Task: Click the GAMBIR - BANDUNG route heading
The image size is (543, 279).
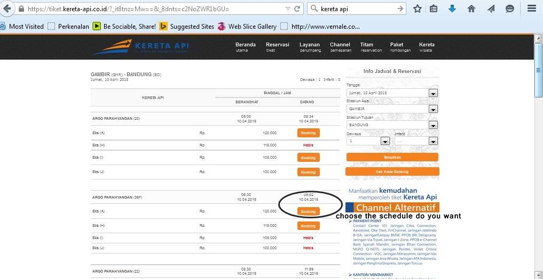Action: [126, 74]
